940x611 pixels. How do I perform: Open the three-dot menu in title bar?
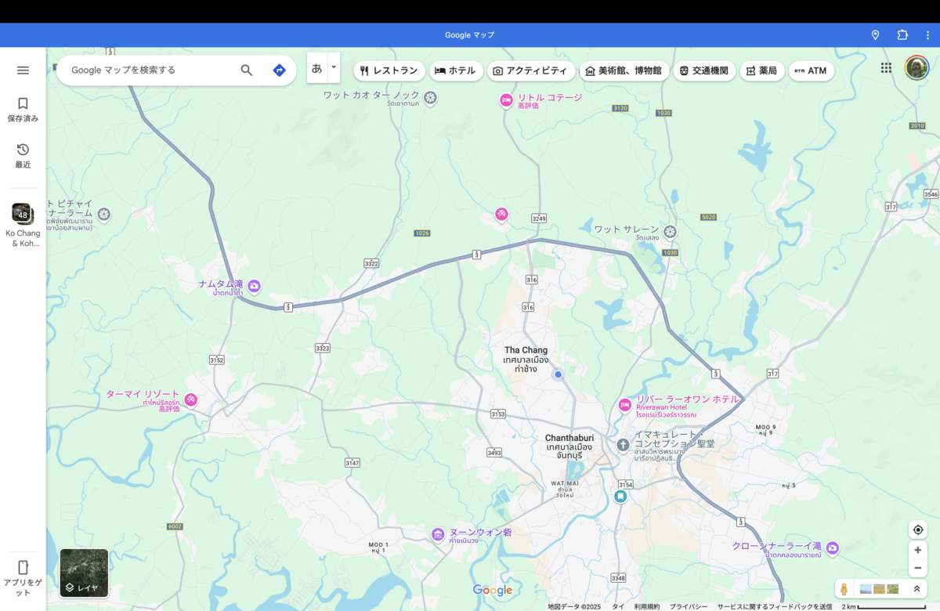[x=926, y=35]
